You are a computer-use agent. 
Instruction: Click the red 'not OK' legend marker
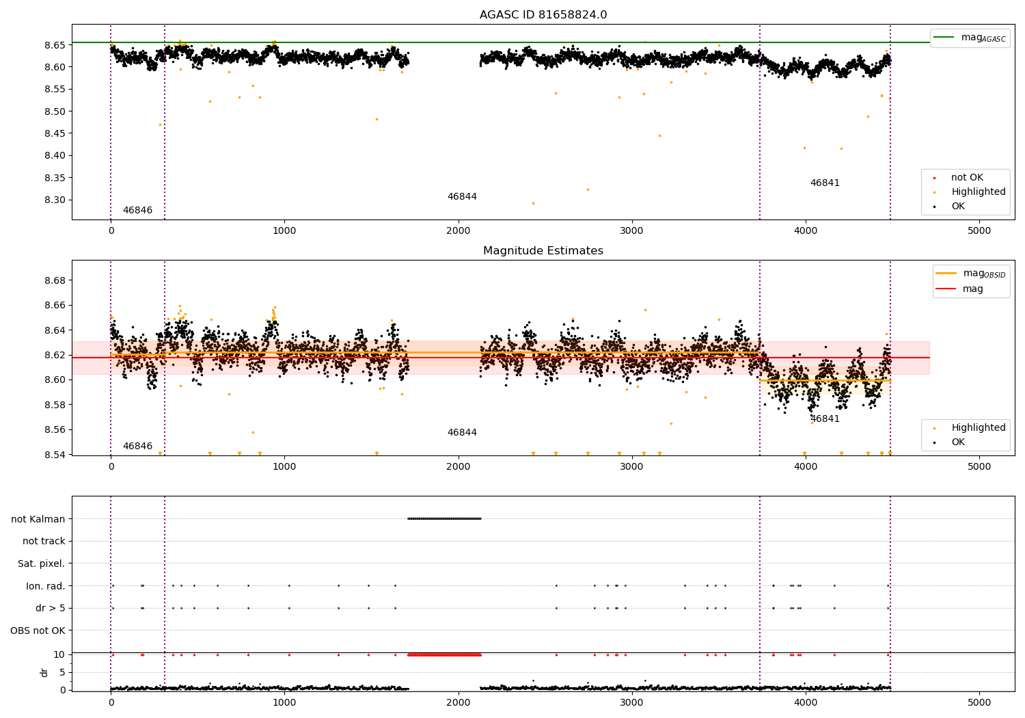pyautogui.click(x=934, y=178)
